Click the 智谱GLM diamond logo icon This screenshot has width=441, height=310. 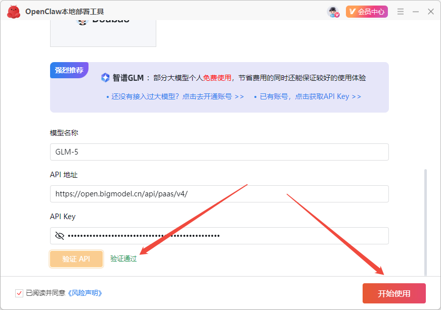point(105,77)
